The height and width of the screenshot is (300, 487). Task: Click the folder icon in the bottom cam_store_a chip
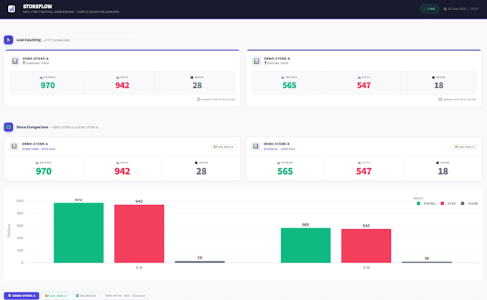[47, 296]
